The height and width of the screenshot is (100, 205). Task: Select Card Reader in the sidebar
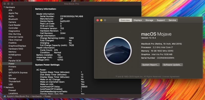tap(15, 25)
